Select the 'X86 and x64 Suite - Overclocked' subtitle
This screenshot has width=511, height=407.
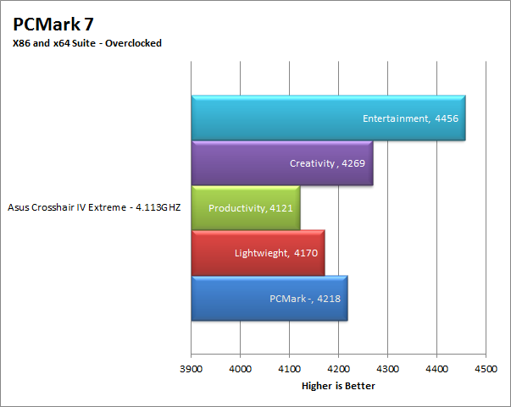pos(87,43)
